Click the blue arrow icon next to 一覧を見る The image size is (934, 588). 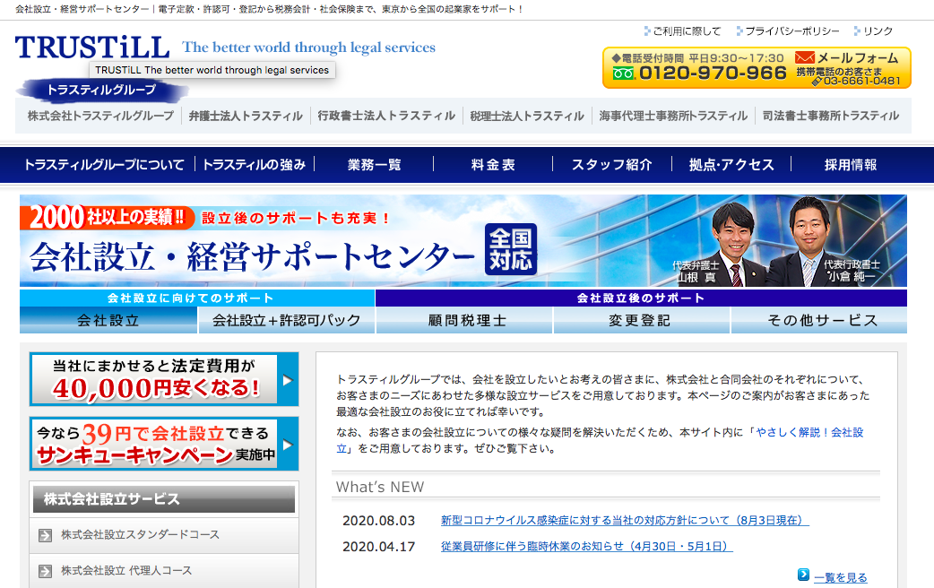tap(803, 575)
